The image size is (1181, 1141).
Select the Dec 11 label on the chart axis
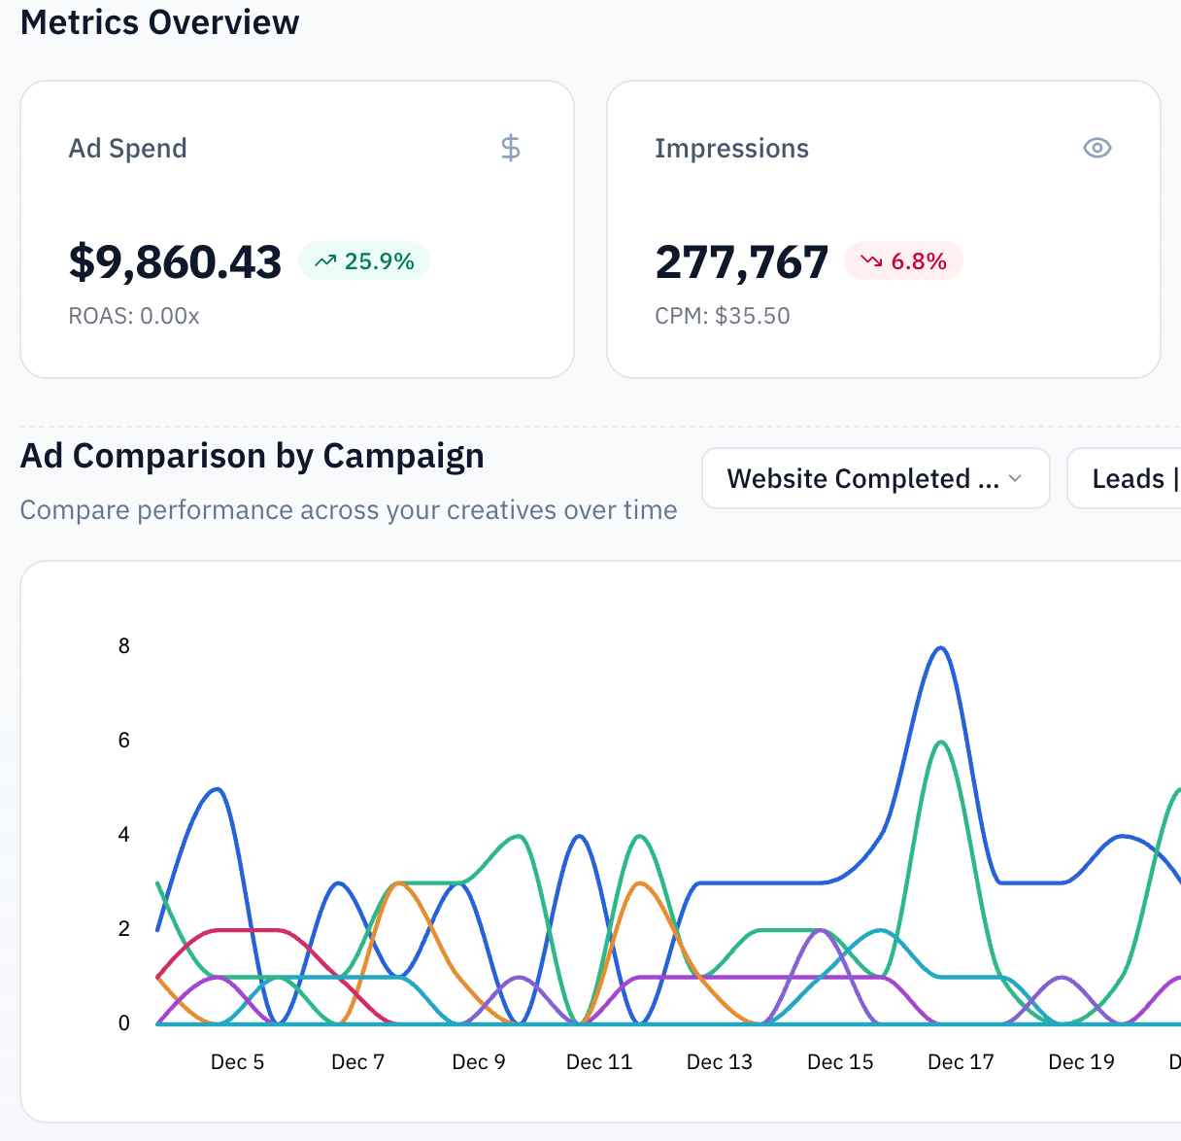click(x=599, y=1061)
